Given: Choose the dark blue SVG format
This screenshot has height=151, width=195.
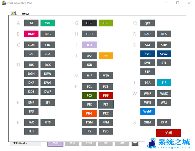Looking at the screenshot, I should pyautogui.click(x=147, y=54).
